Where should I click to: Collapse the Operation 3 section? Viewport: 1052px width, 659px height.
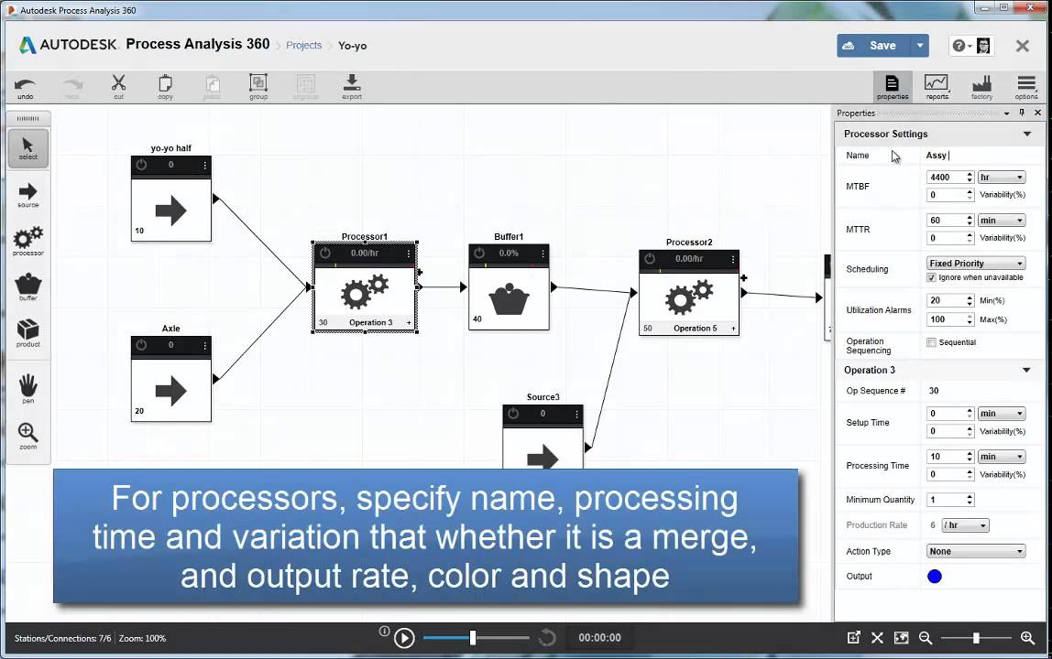[x=1026, y=370]
